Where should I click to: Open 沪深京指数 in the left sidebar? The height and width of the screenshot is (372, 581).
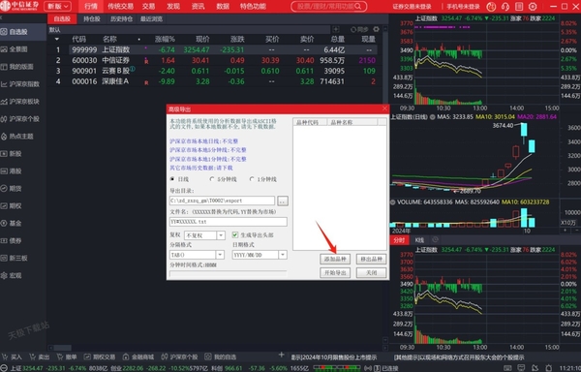click(20, 84)
